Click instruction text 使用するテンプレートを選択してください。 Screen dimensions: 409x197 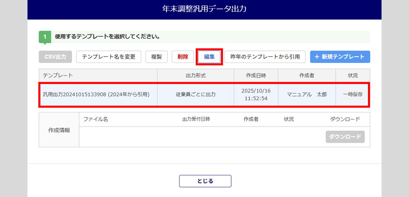click(107, 37)
